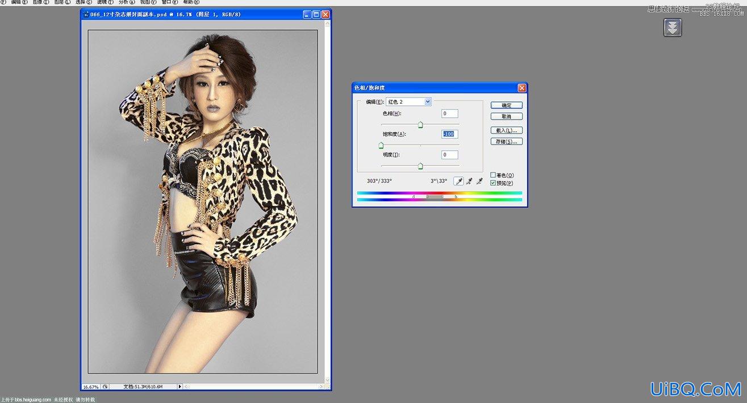Click the document window horizontal scrollbar left arrow

[x=186, y=387]
